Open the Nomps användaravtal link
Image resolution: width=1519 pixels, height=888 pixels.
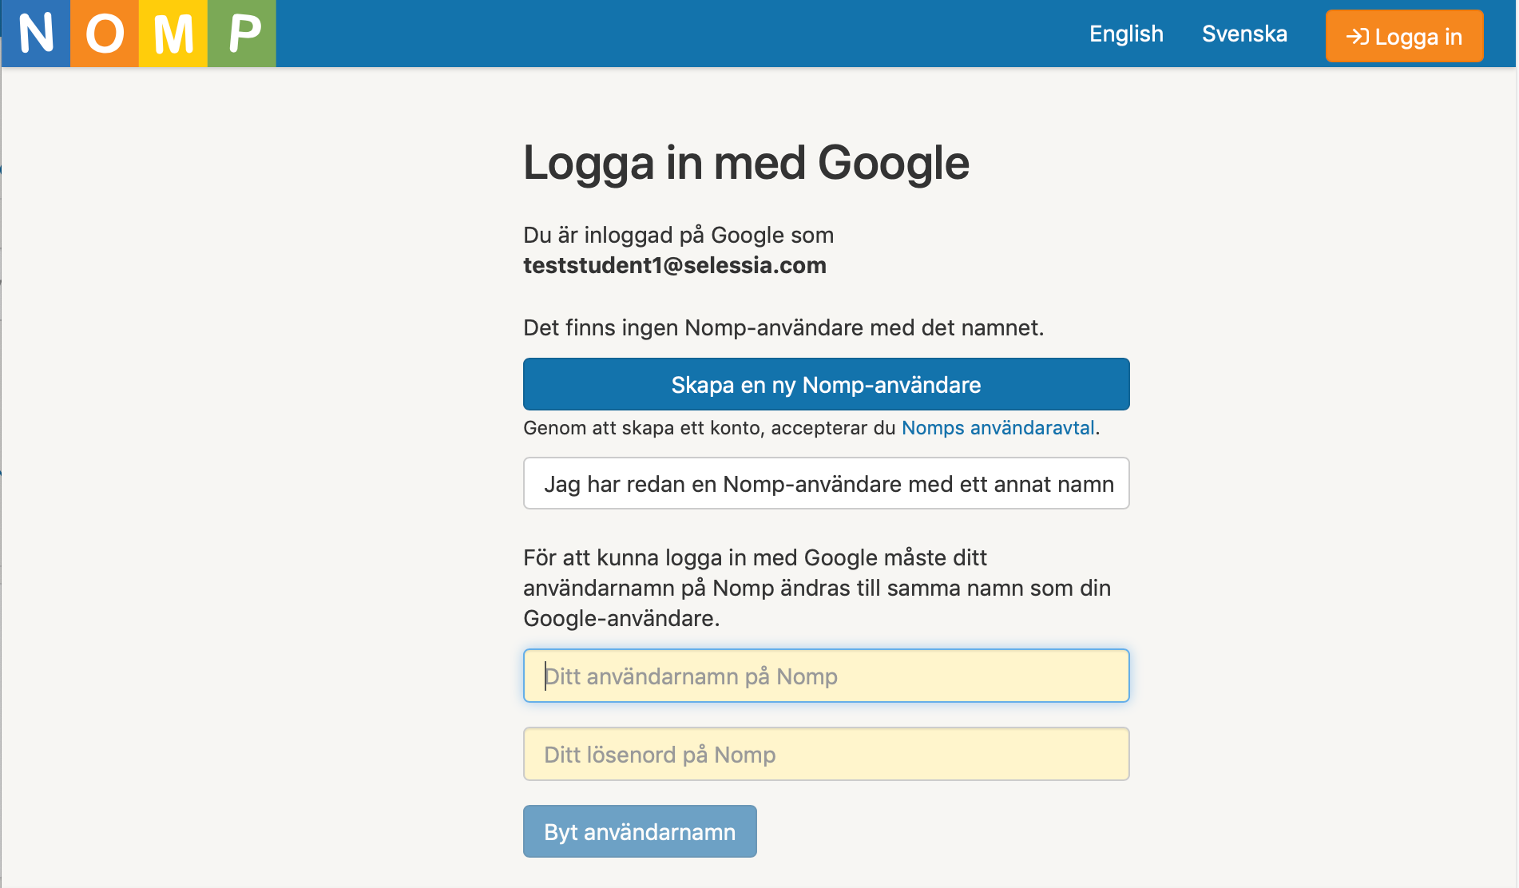(x=997, y=428)
